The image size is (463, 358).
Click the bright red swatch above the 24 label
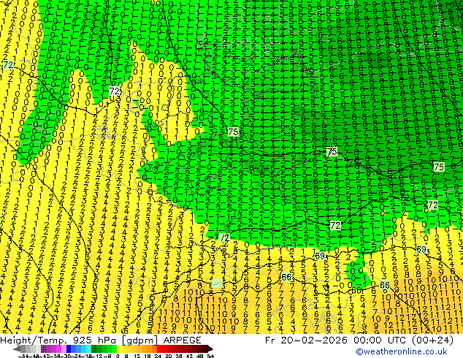click(x=160, y=349)
